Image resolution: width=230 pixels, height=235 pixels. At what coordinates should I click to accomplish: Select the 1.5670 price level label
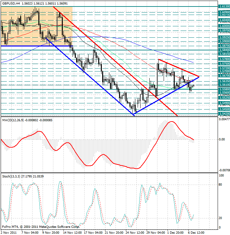click(224, 76)
